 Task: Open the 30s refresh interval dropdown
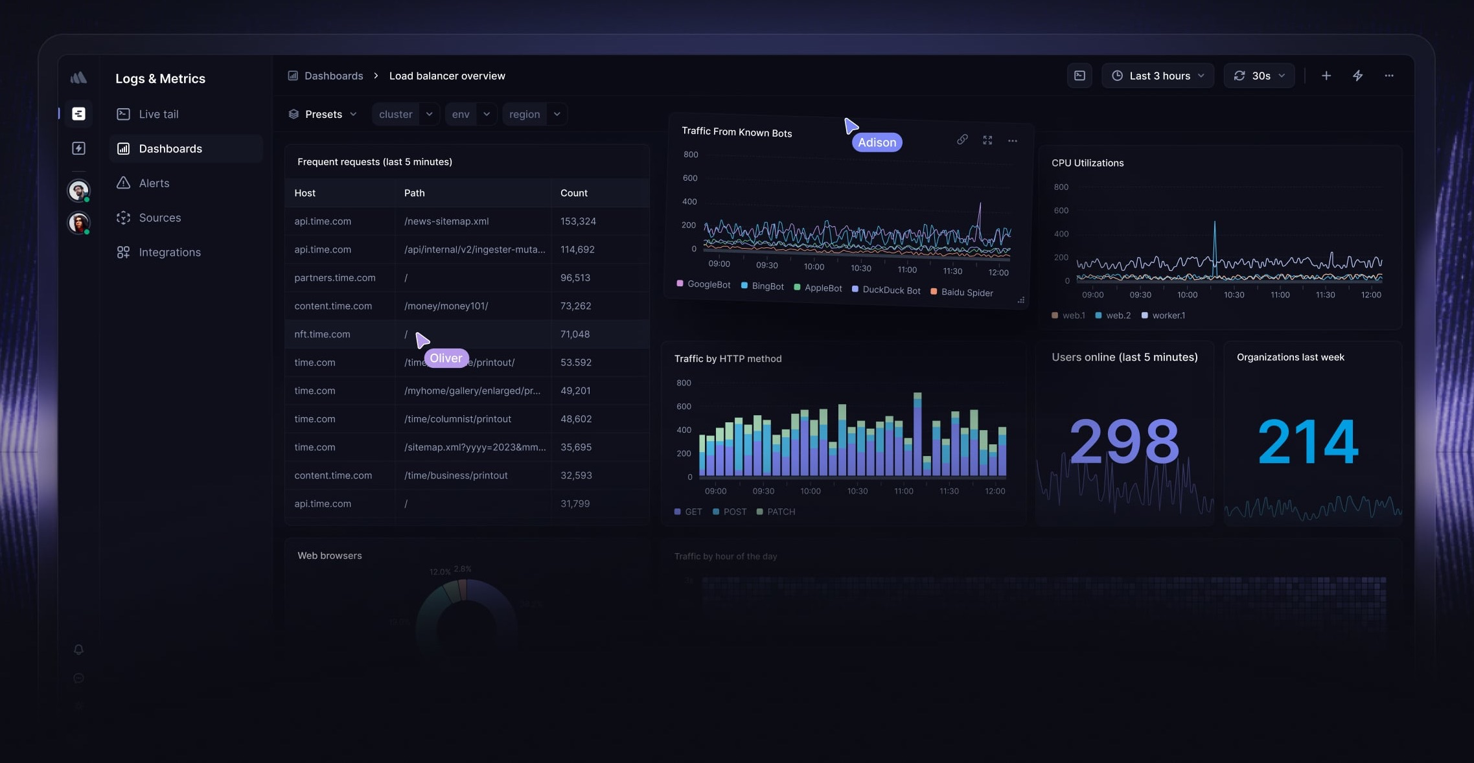click(1258, 75)
